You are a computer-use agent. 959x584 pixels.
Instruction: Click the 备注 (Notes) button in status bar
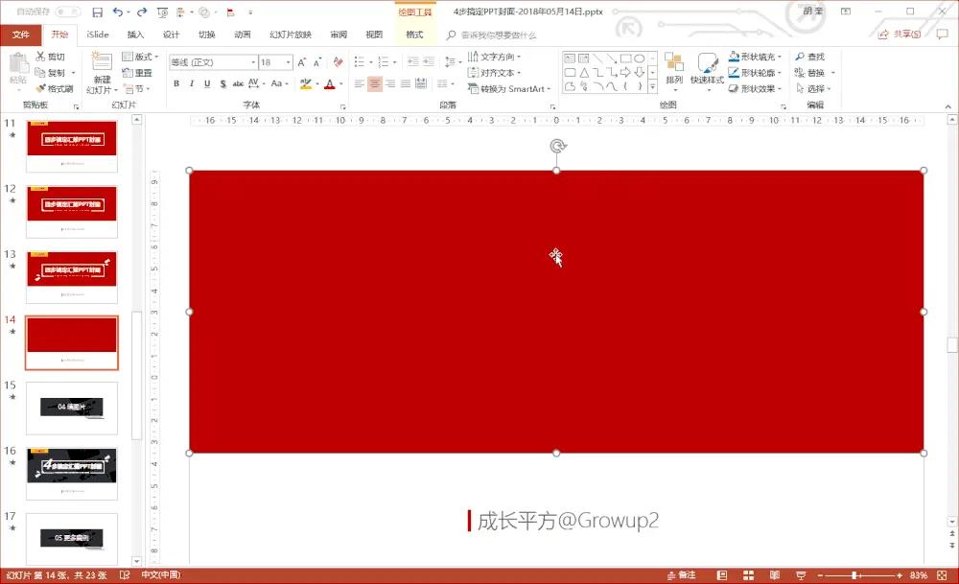click(x=681, y=574)
